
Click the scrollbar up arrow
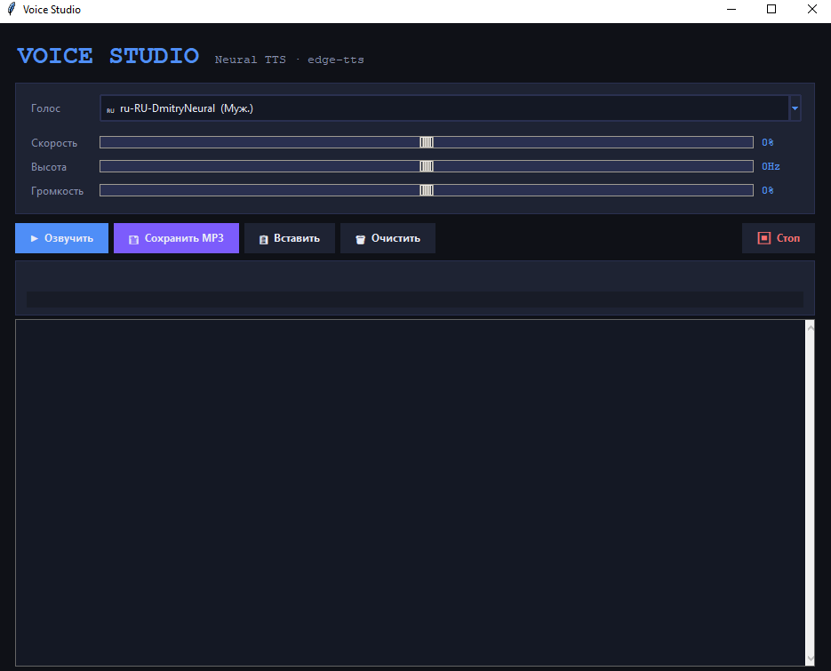click(810, 328)
